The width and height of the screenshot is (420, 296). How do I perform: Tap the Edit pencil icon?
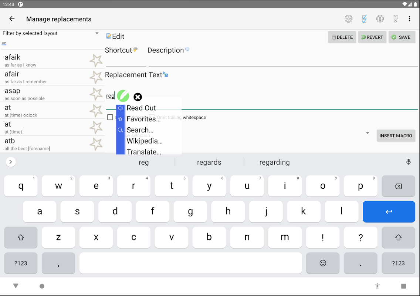(x=109, y=36)
